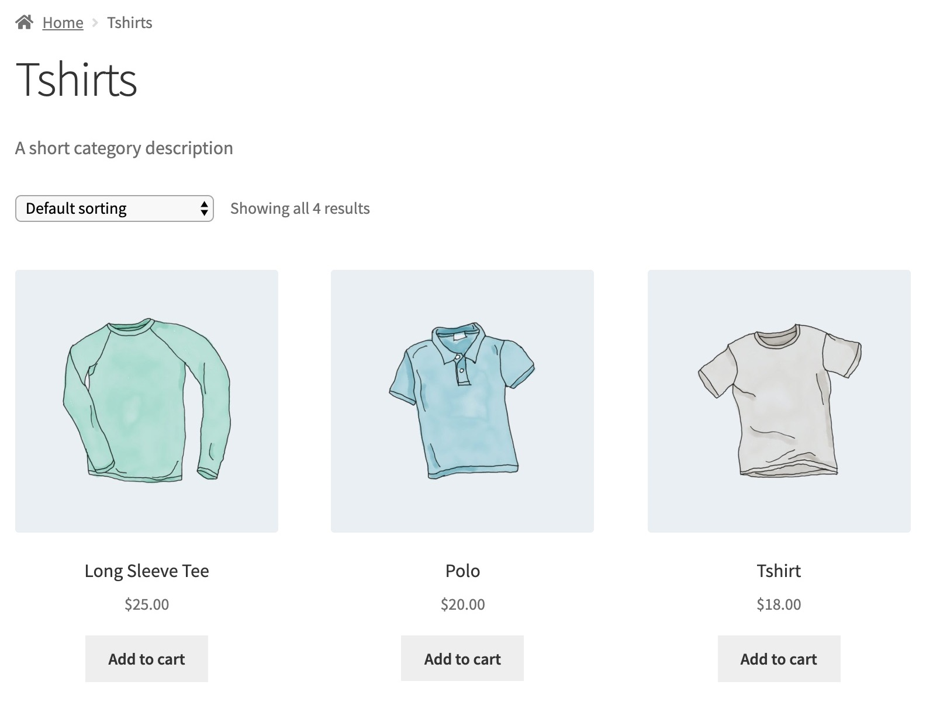The width and height of the screenshot is (926, 702).
Task: Click the $18.00 Tshirt price
Action: (x=779, y=604)
